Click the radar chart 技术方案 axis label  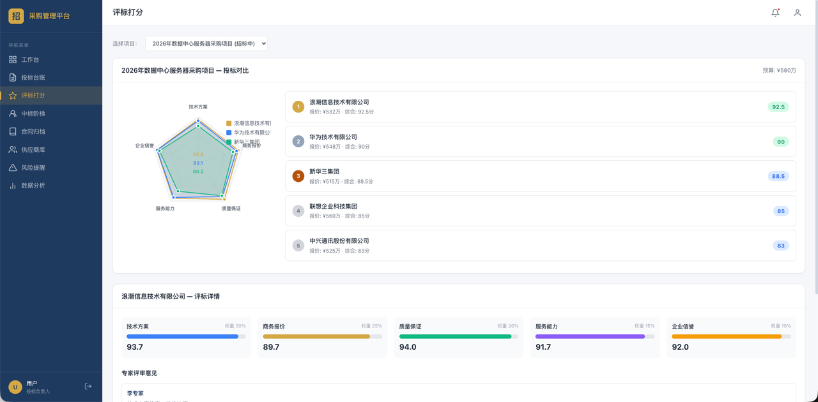(198, 107)
